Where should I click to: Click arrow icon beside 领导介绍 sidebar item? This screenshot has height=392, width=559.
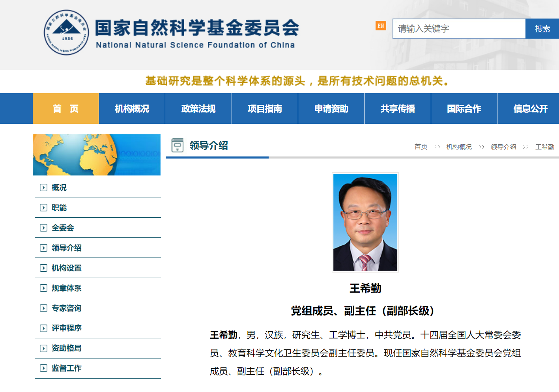click(x=43, y=248)
